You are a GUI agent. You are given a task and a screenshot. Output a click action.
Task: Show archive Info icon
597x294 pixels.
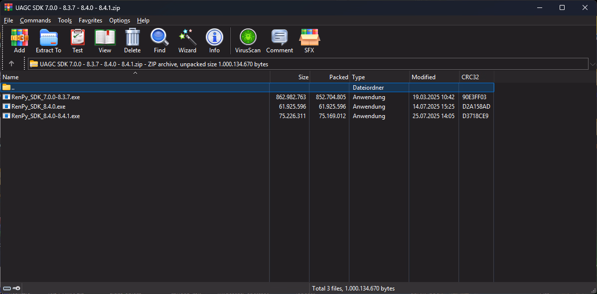pos(214,40)
